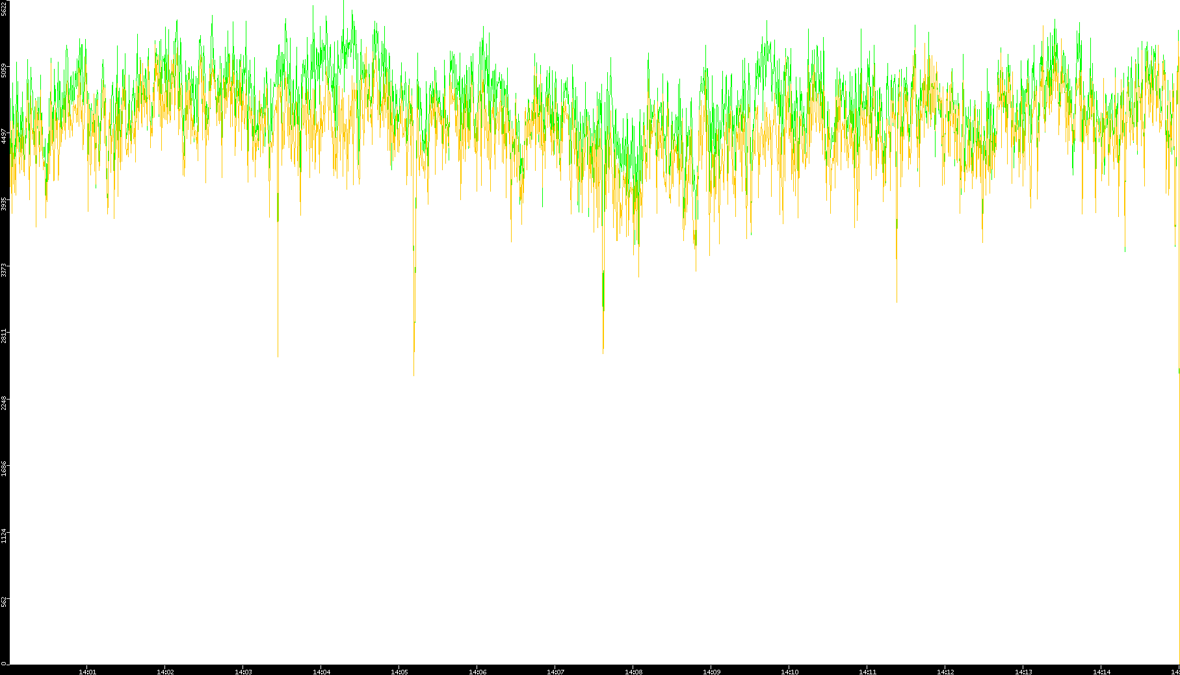
Task: Select the 1124 y-axis value label
Action: (5, 536)
